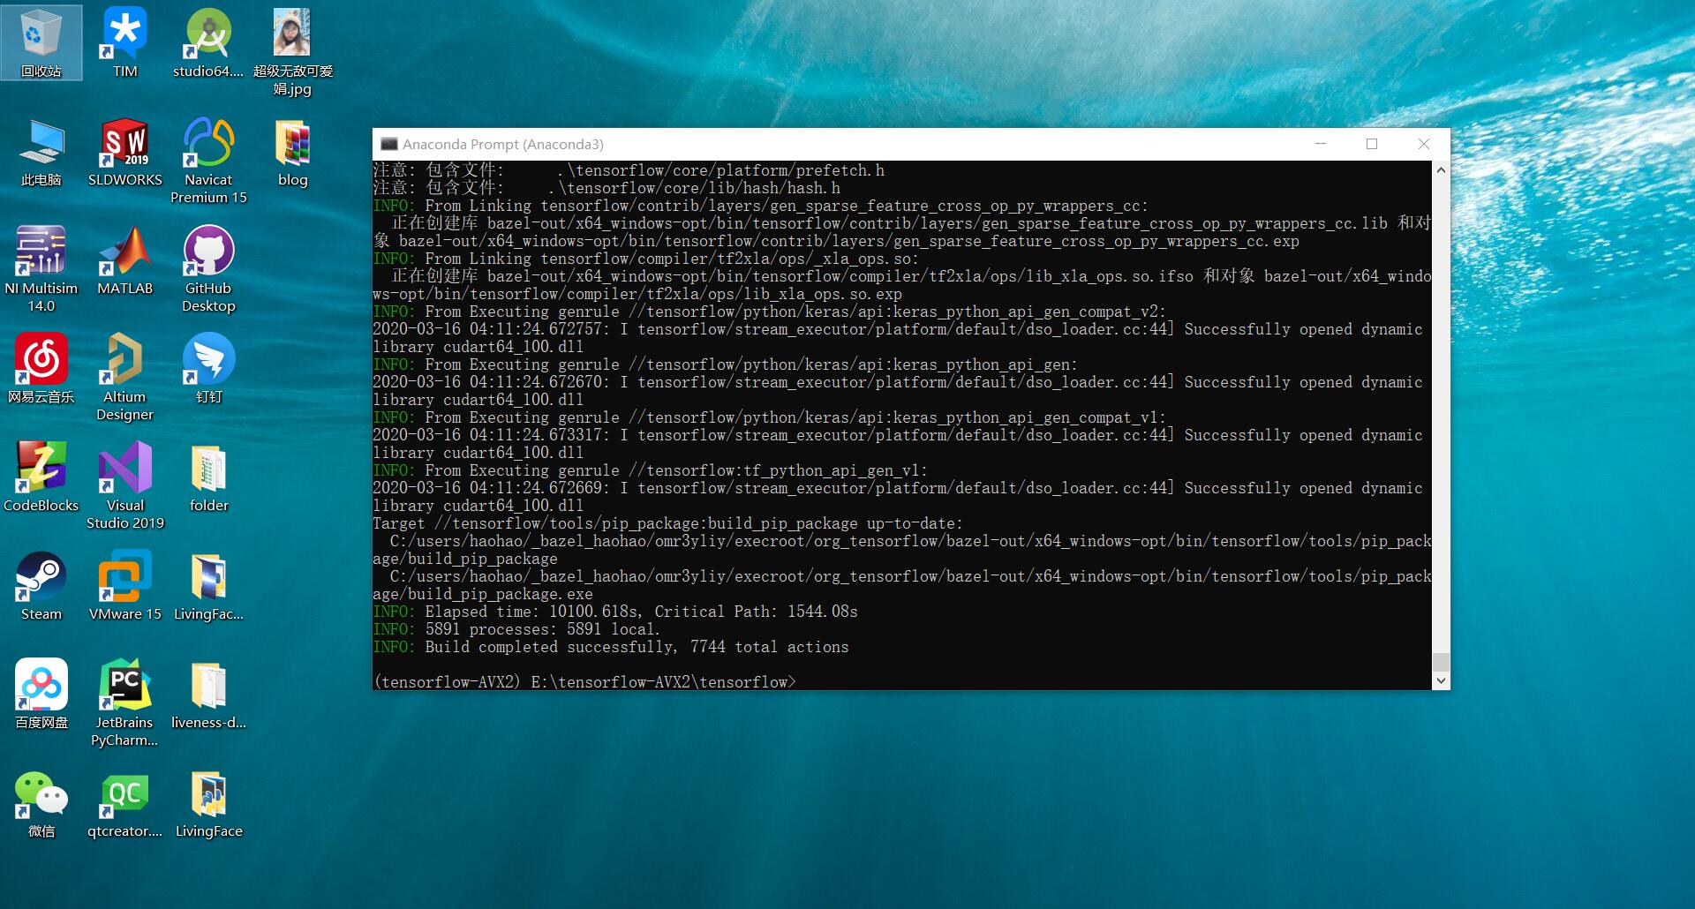Open the Recycle Bin 回收站
This screenshot has height=909, width=1695.
pyautogui.click(x=41, y=35)
